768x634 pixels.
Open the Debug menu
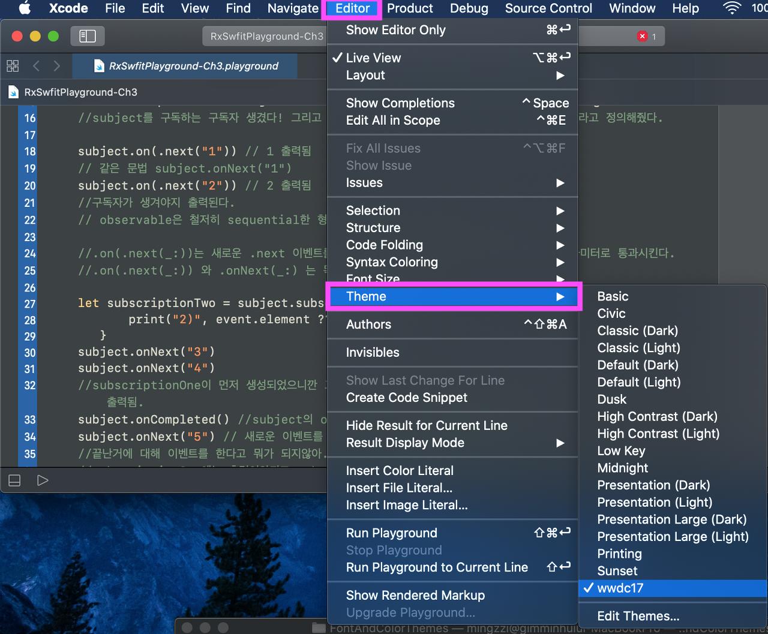tap(469, 8)
